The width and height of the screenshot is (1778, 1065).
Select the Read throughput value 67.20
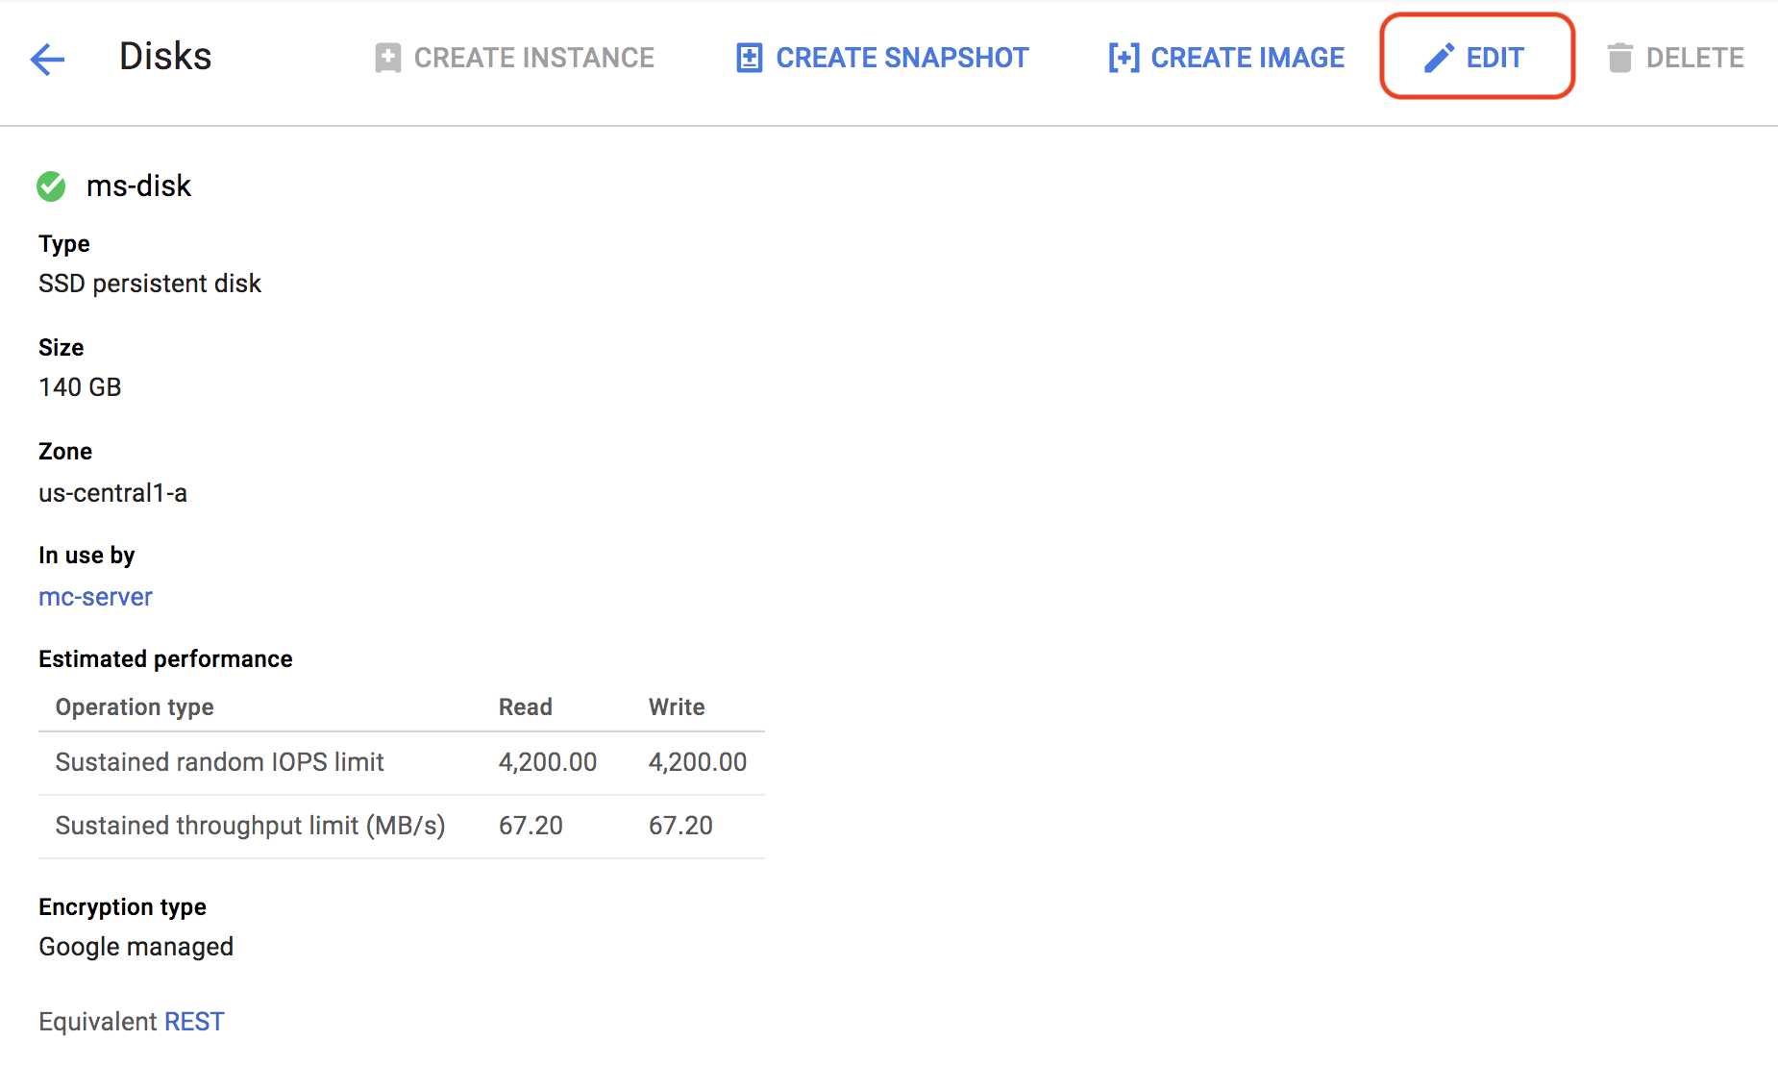pyautogui.click(x=531, y=826)
